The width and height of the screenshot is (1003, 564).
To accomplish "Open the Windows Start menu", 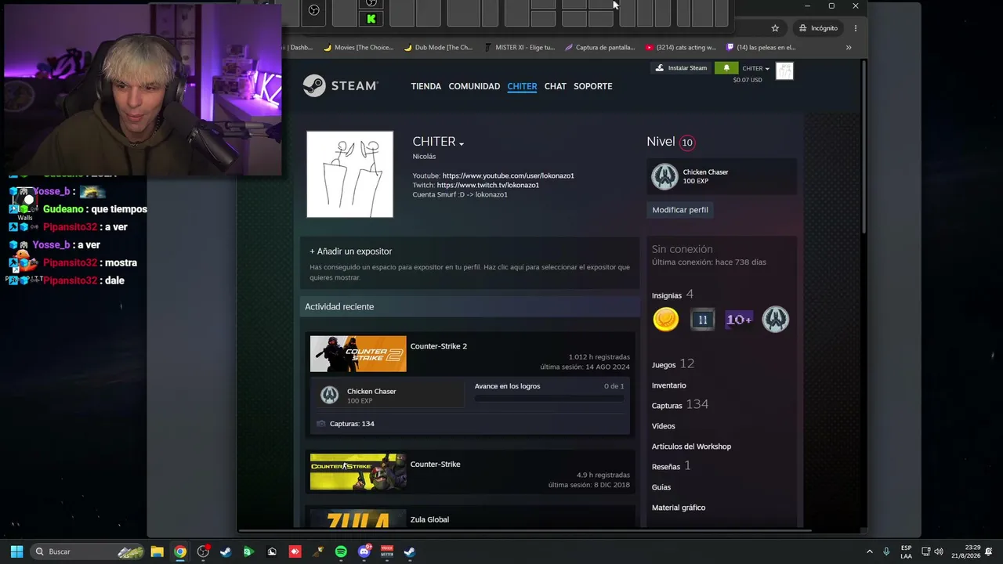I will [x=16, y=551].
